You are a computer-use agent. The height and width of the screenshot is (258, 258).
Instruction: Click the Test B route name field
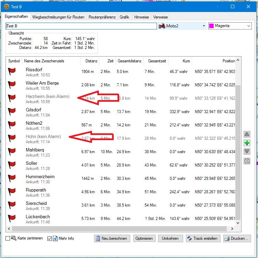81,26
